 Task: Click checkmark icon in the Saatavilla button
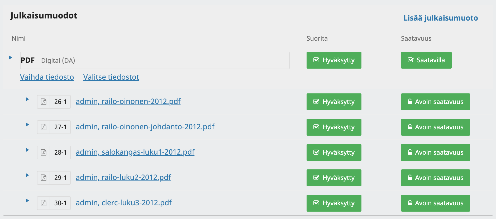coord(411,60)
